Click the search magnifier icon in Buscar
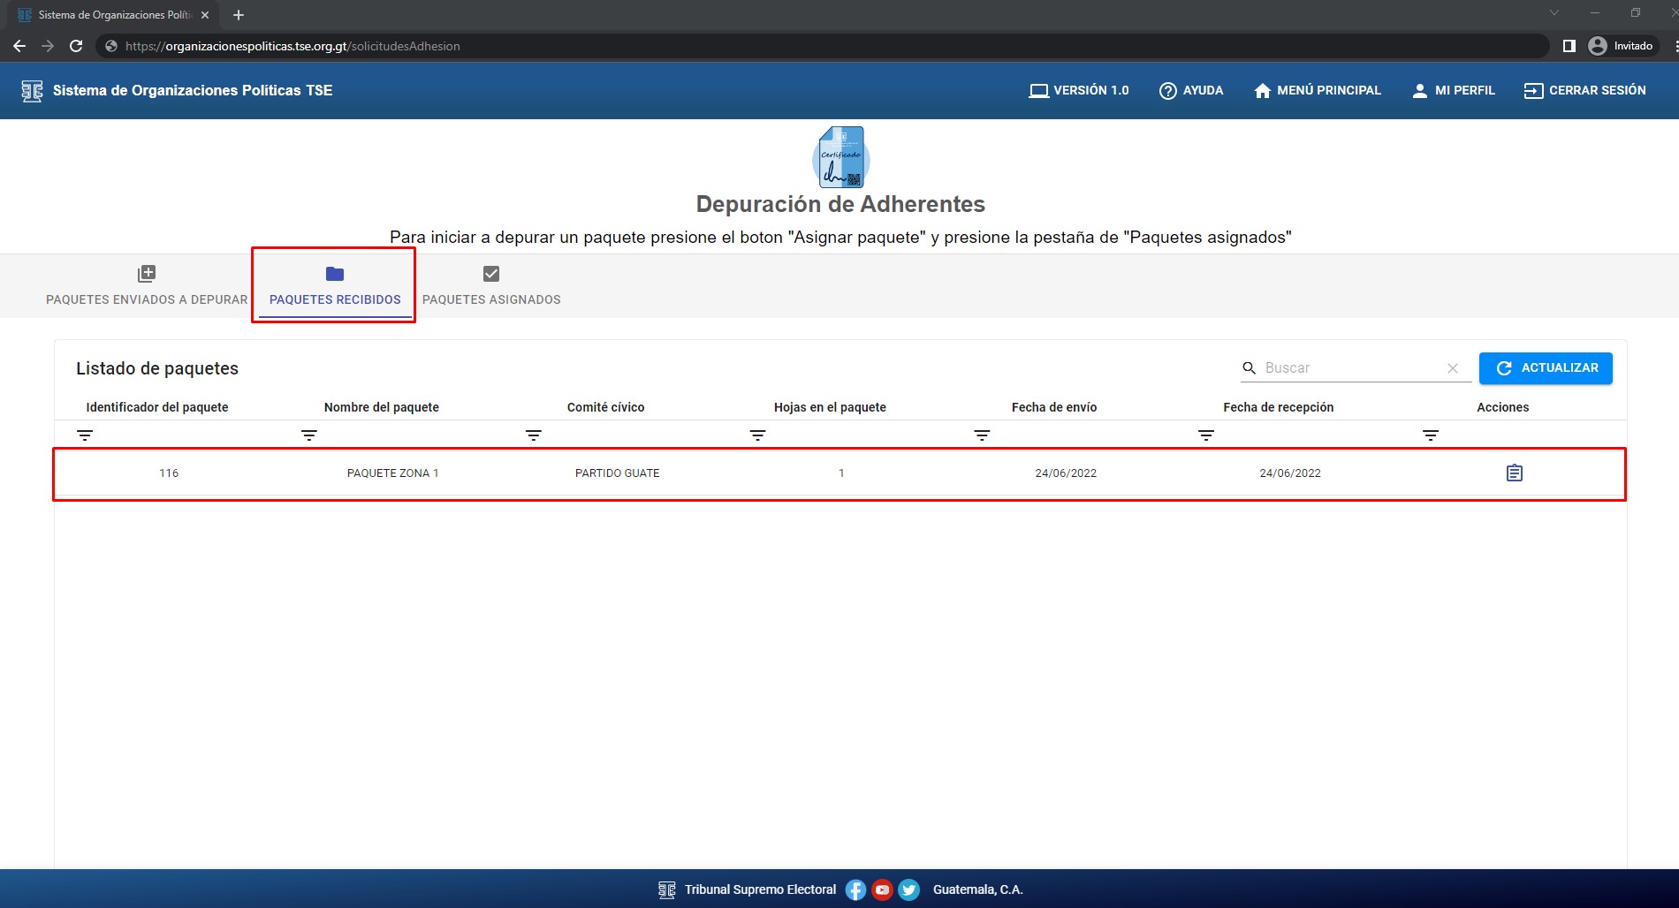This screenshot has width=1679, height=908. click(1250, 367)
